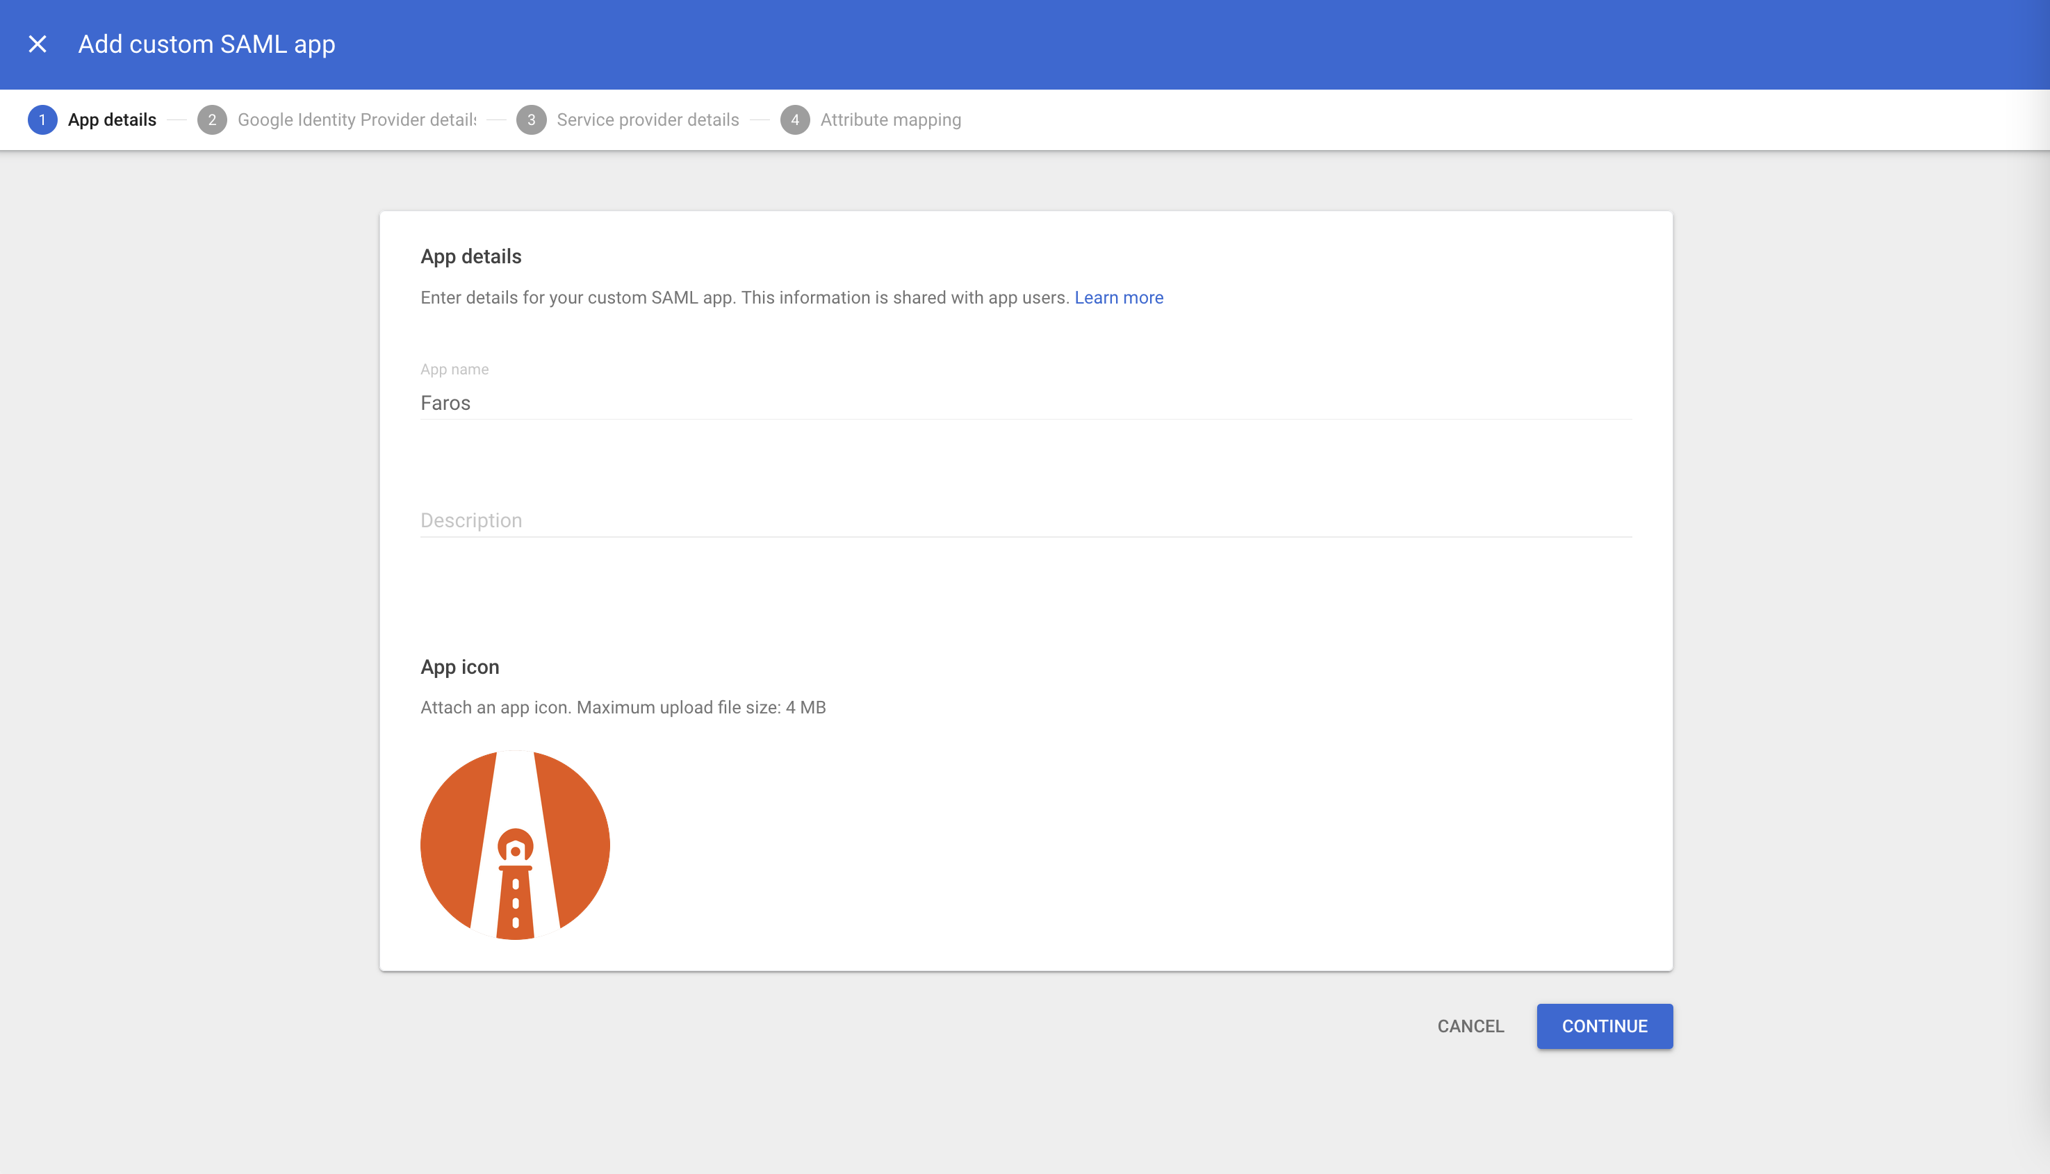Click the small App name field label
Image resolution: width=2050 pixels, height=1174 pixels.
point(454,370)
